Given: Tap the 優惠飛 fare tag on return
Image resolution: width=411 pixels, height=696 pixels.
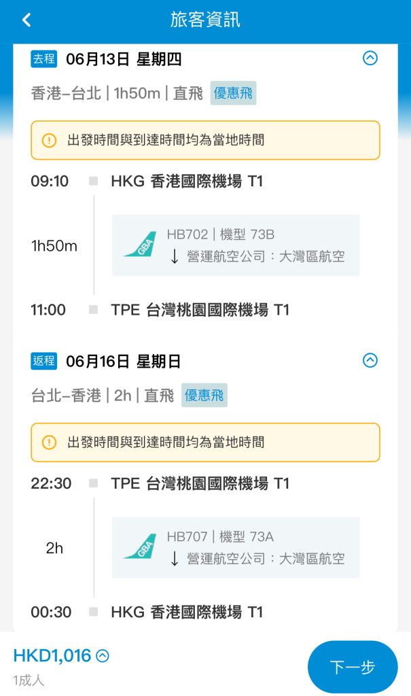Looking at the screenshot, I should (204, 396).
